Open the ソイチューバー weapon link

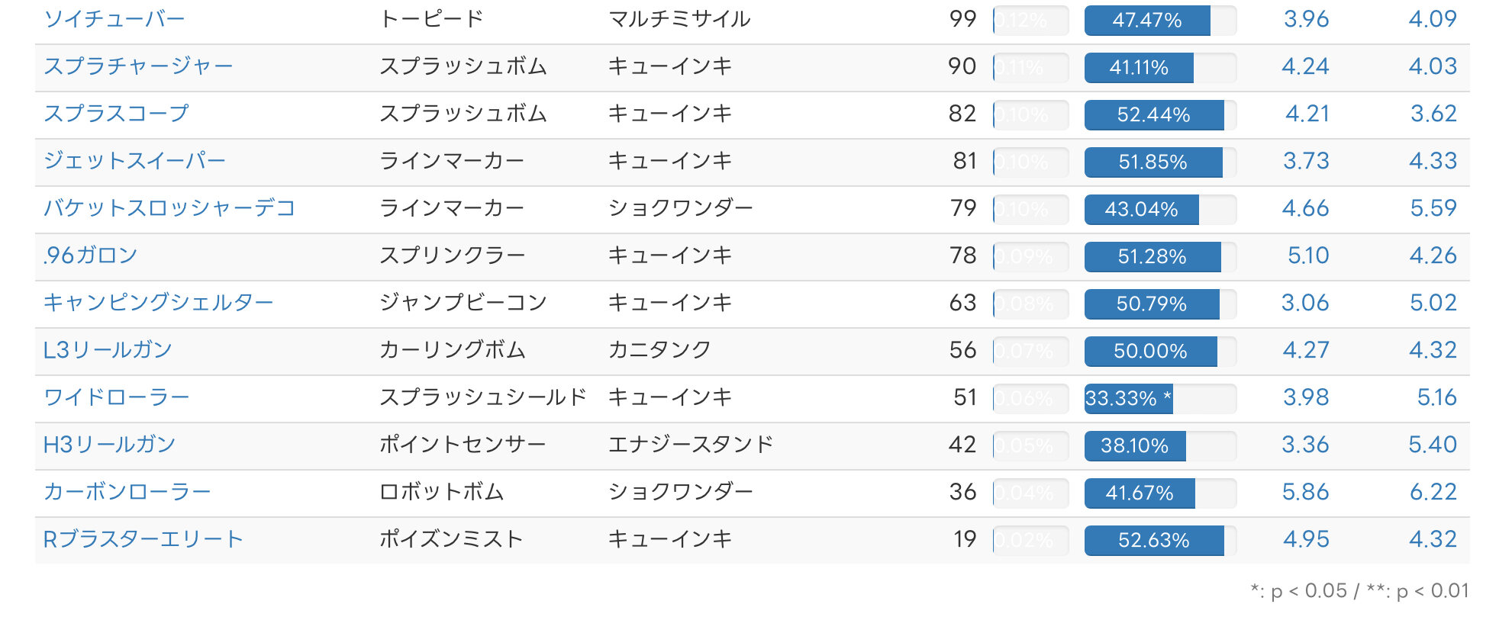114,19
